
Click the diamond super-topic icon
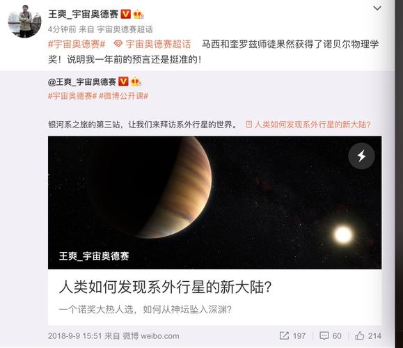point(118,44)
